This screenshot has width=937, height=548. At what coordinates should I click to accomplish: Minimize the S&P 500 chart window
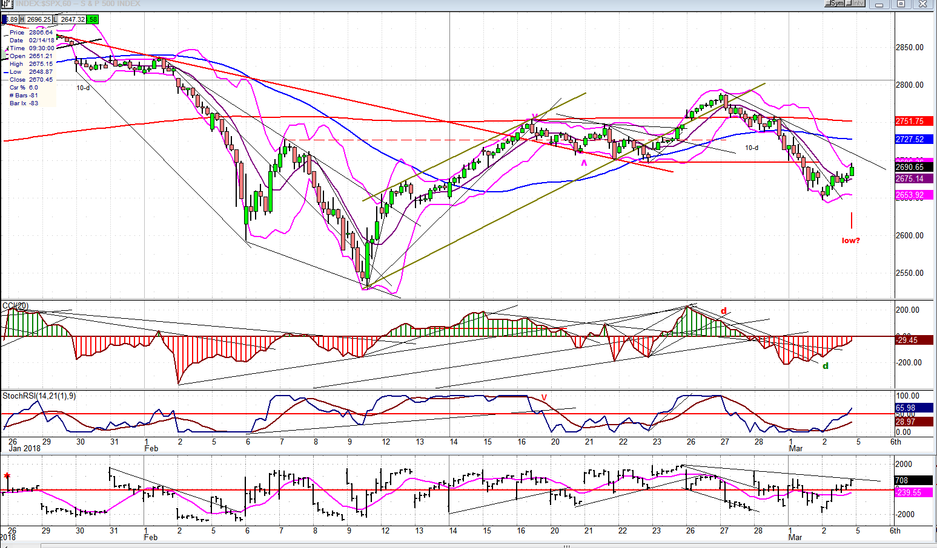point(880,4)
